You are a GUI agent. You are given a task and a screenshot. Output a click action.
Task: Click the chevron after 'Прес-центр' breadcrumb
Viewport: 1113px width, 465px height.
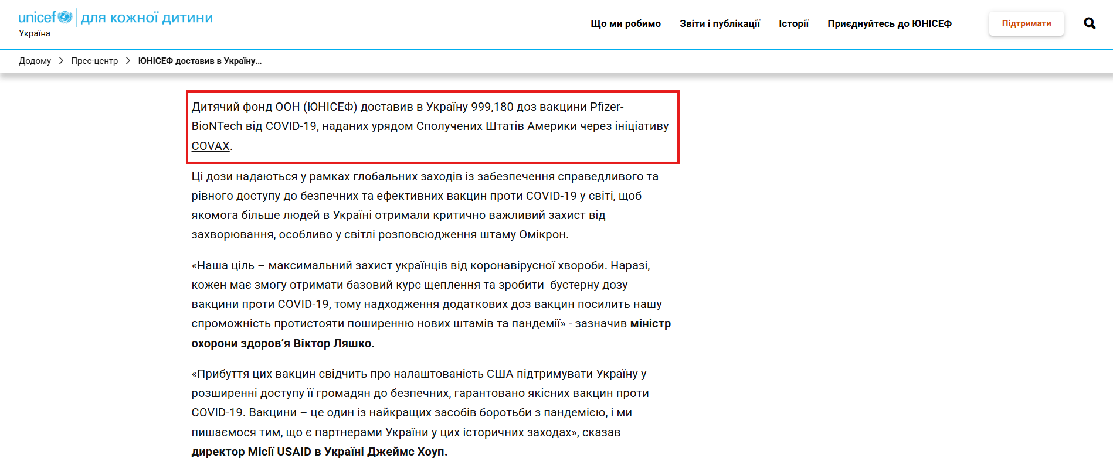coord(128,61)
